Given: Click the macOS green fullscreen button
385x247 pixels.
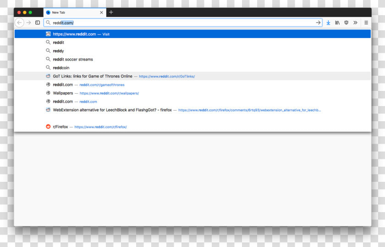Looking at the screenshot, I should tap(30, 12).
